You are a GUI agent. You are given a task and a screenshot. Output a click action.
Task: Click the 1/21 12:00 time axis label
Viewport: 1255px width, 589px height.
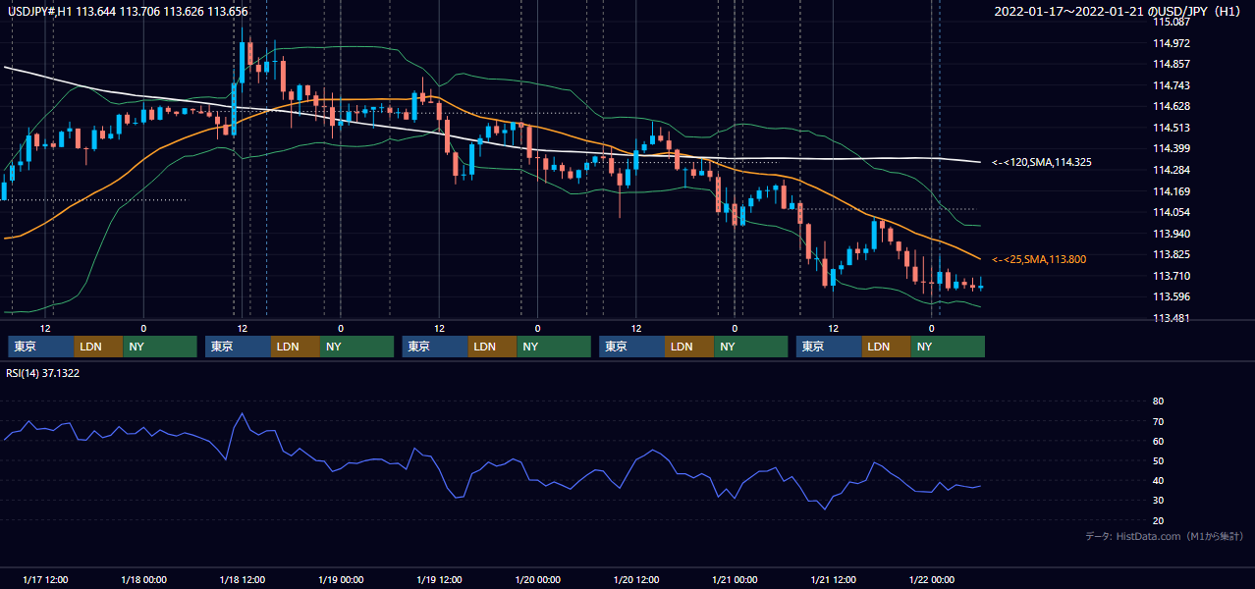tap(833, 579)
